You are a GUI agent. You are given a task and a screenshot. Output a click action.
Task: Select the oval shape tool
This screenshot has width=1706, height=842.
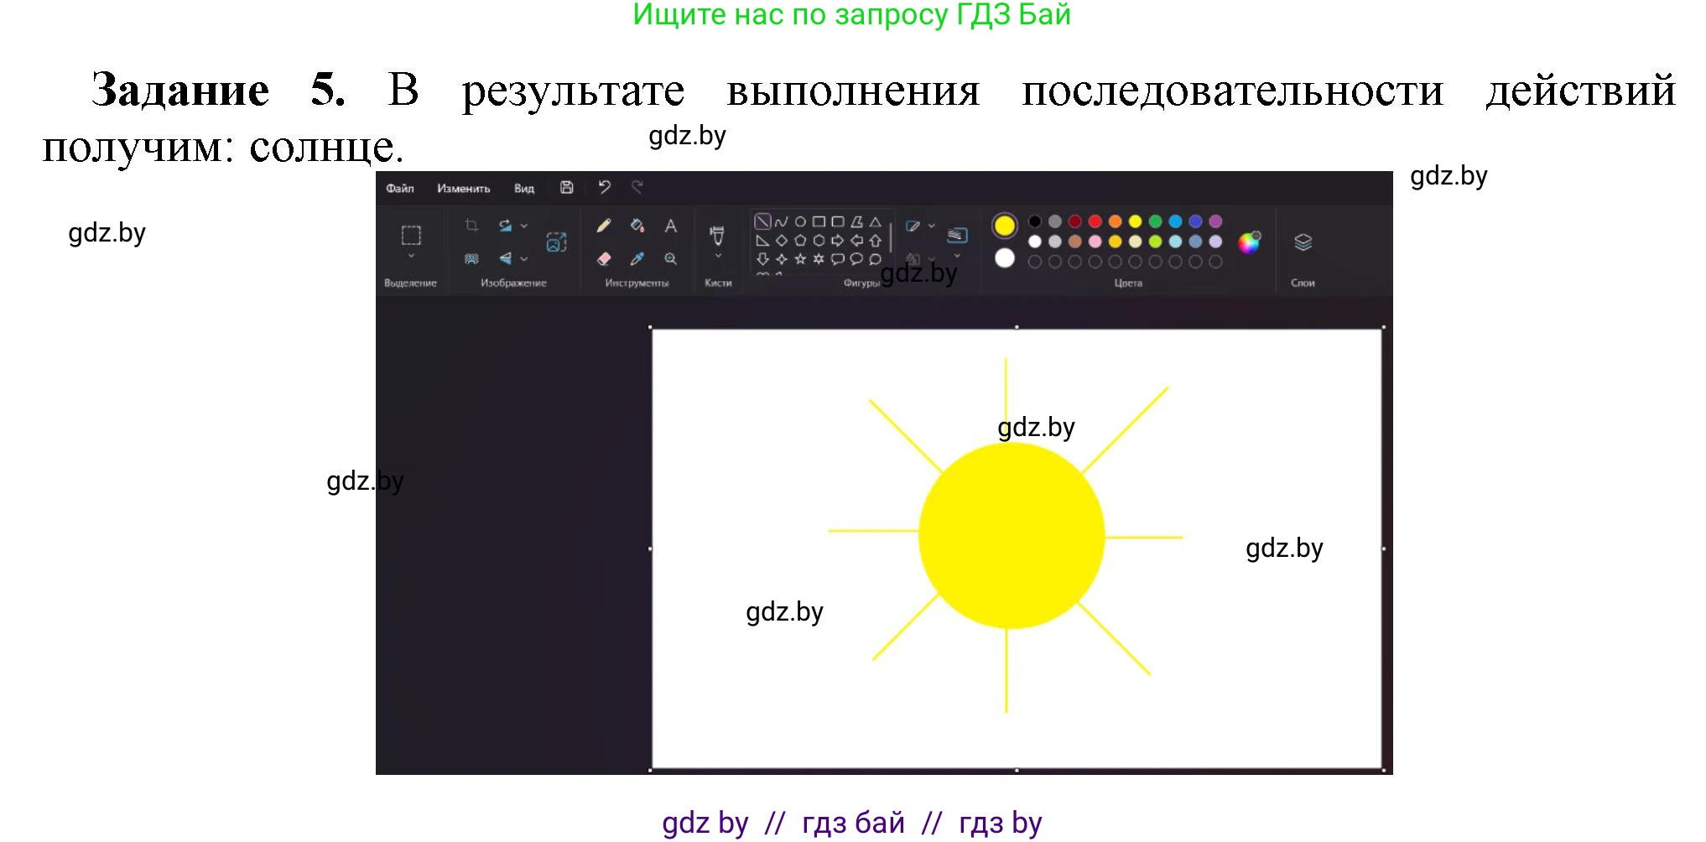click(800, 221)
